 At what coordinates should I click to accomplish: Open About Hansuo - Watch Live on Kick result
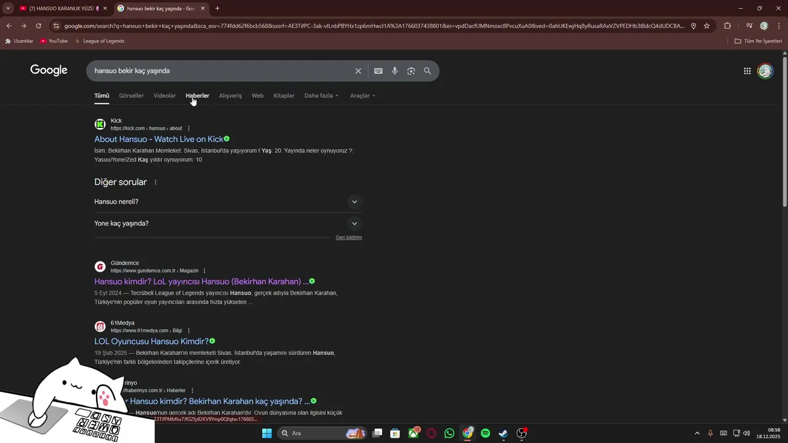pyautogui.click(x=159, y=139)
